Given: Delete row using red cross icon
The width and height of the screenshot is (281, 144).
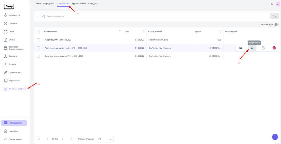Looking at the screenshot, I should [x=274, y=48].
